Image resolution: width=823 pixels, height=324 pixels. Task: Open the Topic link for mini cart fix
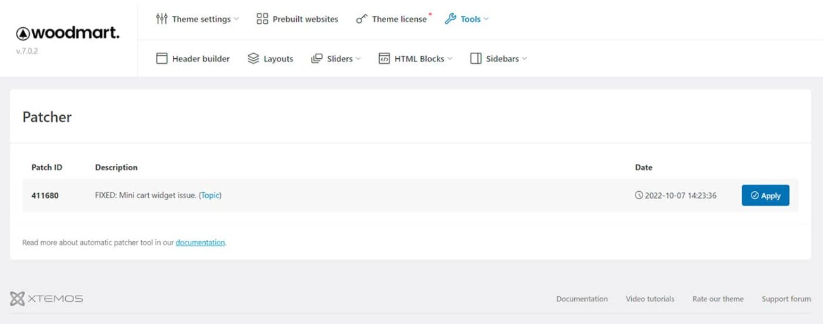pyautogui.click(x=210, y=196)
